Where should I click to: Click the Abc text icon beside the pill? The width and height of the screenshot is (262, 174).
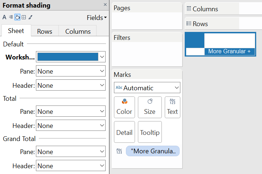pos(119,151)
